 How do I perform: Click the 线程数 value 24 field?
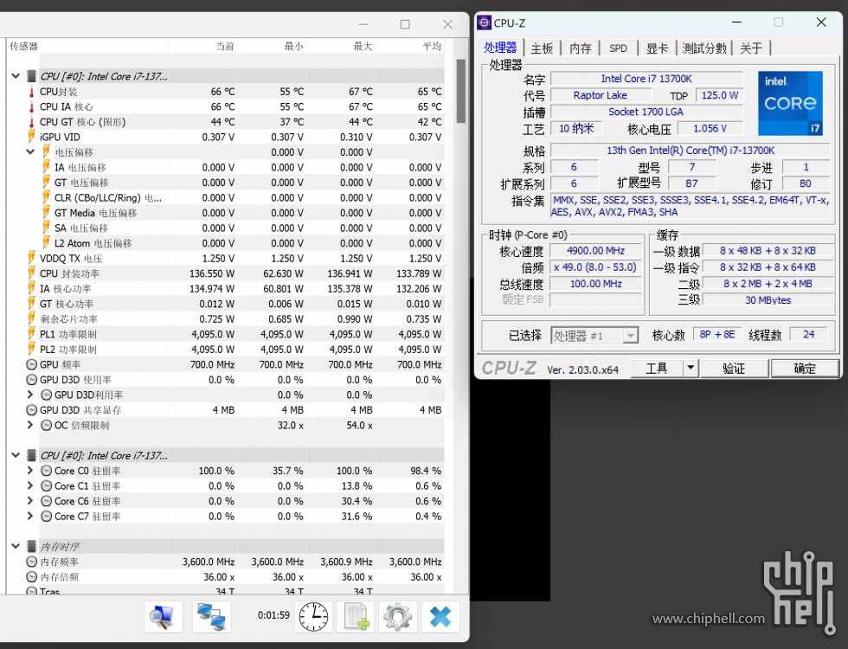click(x=808, y=334)
